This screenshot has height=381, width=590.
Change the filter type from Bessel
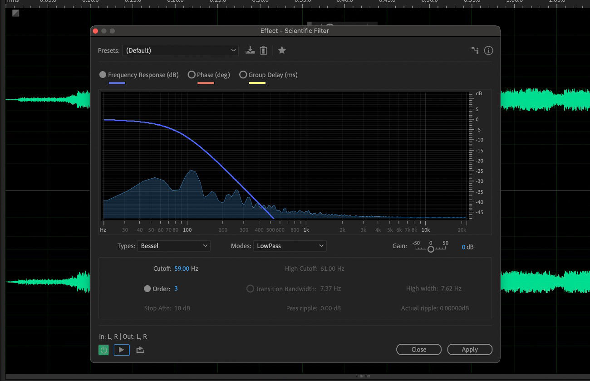[x=174, y=245]
